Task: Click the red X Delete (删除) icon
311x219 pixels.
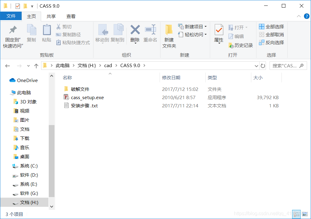Action: [x=135, y=30]
